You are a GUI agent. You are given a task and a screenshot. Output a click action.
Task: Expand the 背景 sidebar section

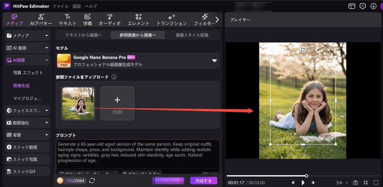click(x=27, y=135)
